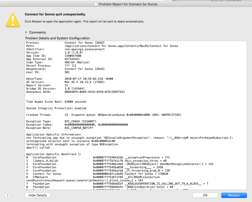The width and height of the screenshot is (252, 202).
Task: Select Code Type 'X86-64 (Native)'
Action: (77, 62)
